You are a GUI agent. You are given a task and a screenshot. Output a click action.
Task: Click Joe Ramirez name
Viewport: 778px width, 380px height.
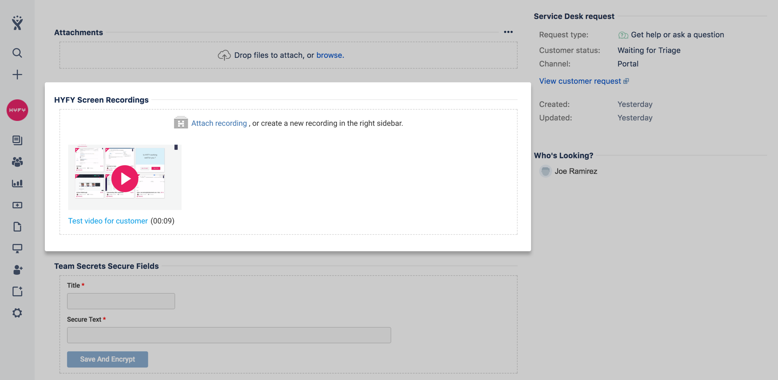[576, 171]
